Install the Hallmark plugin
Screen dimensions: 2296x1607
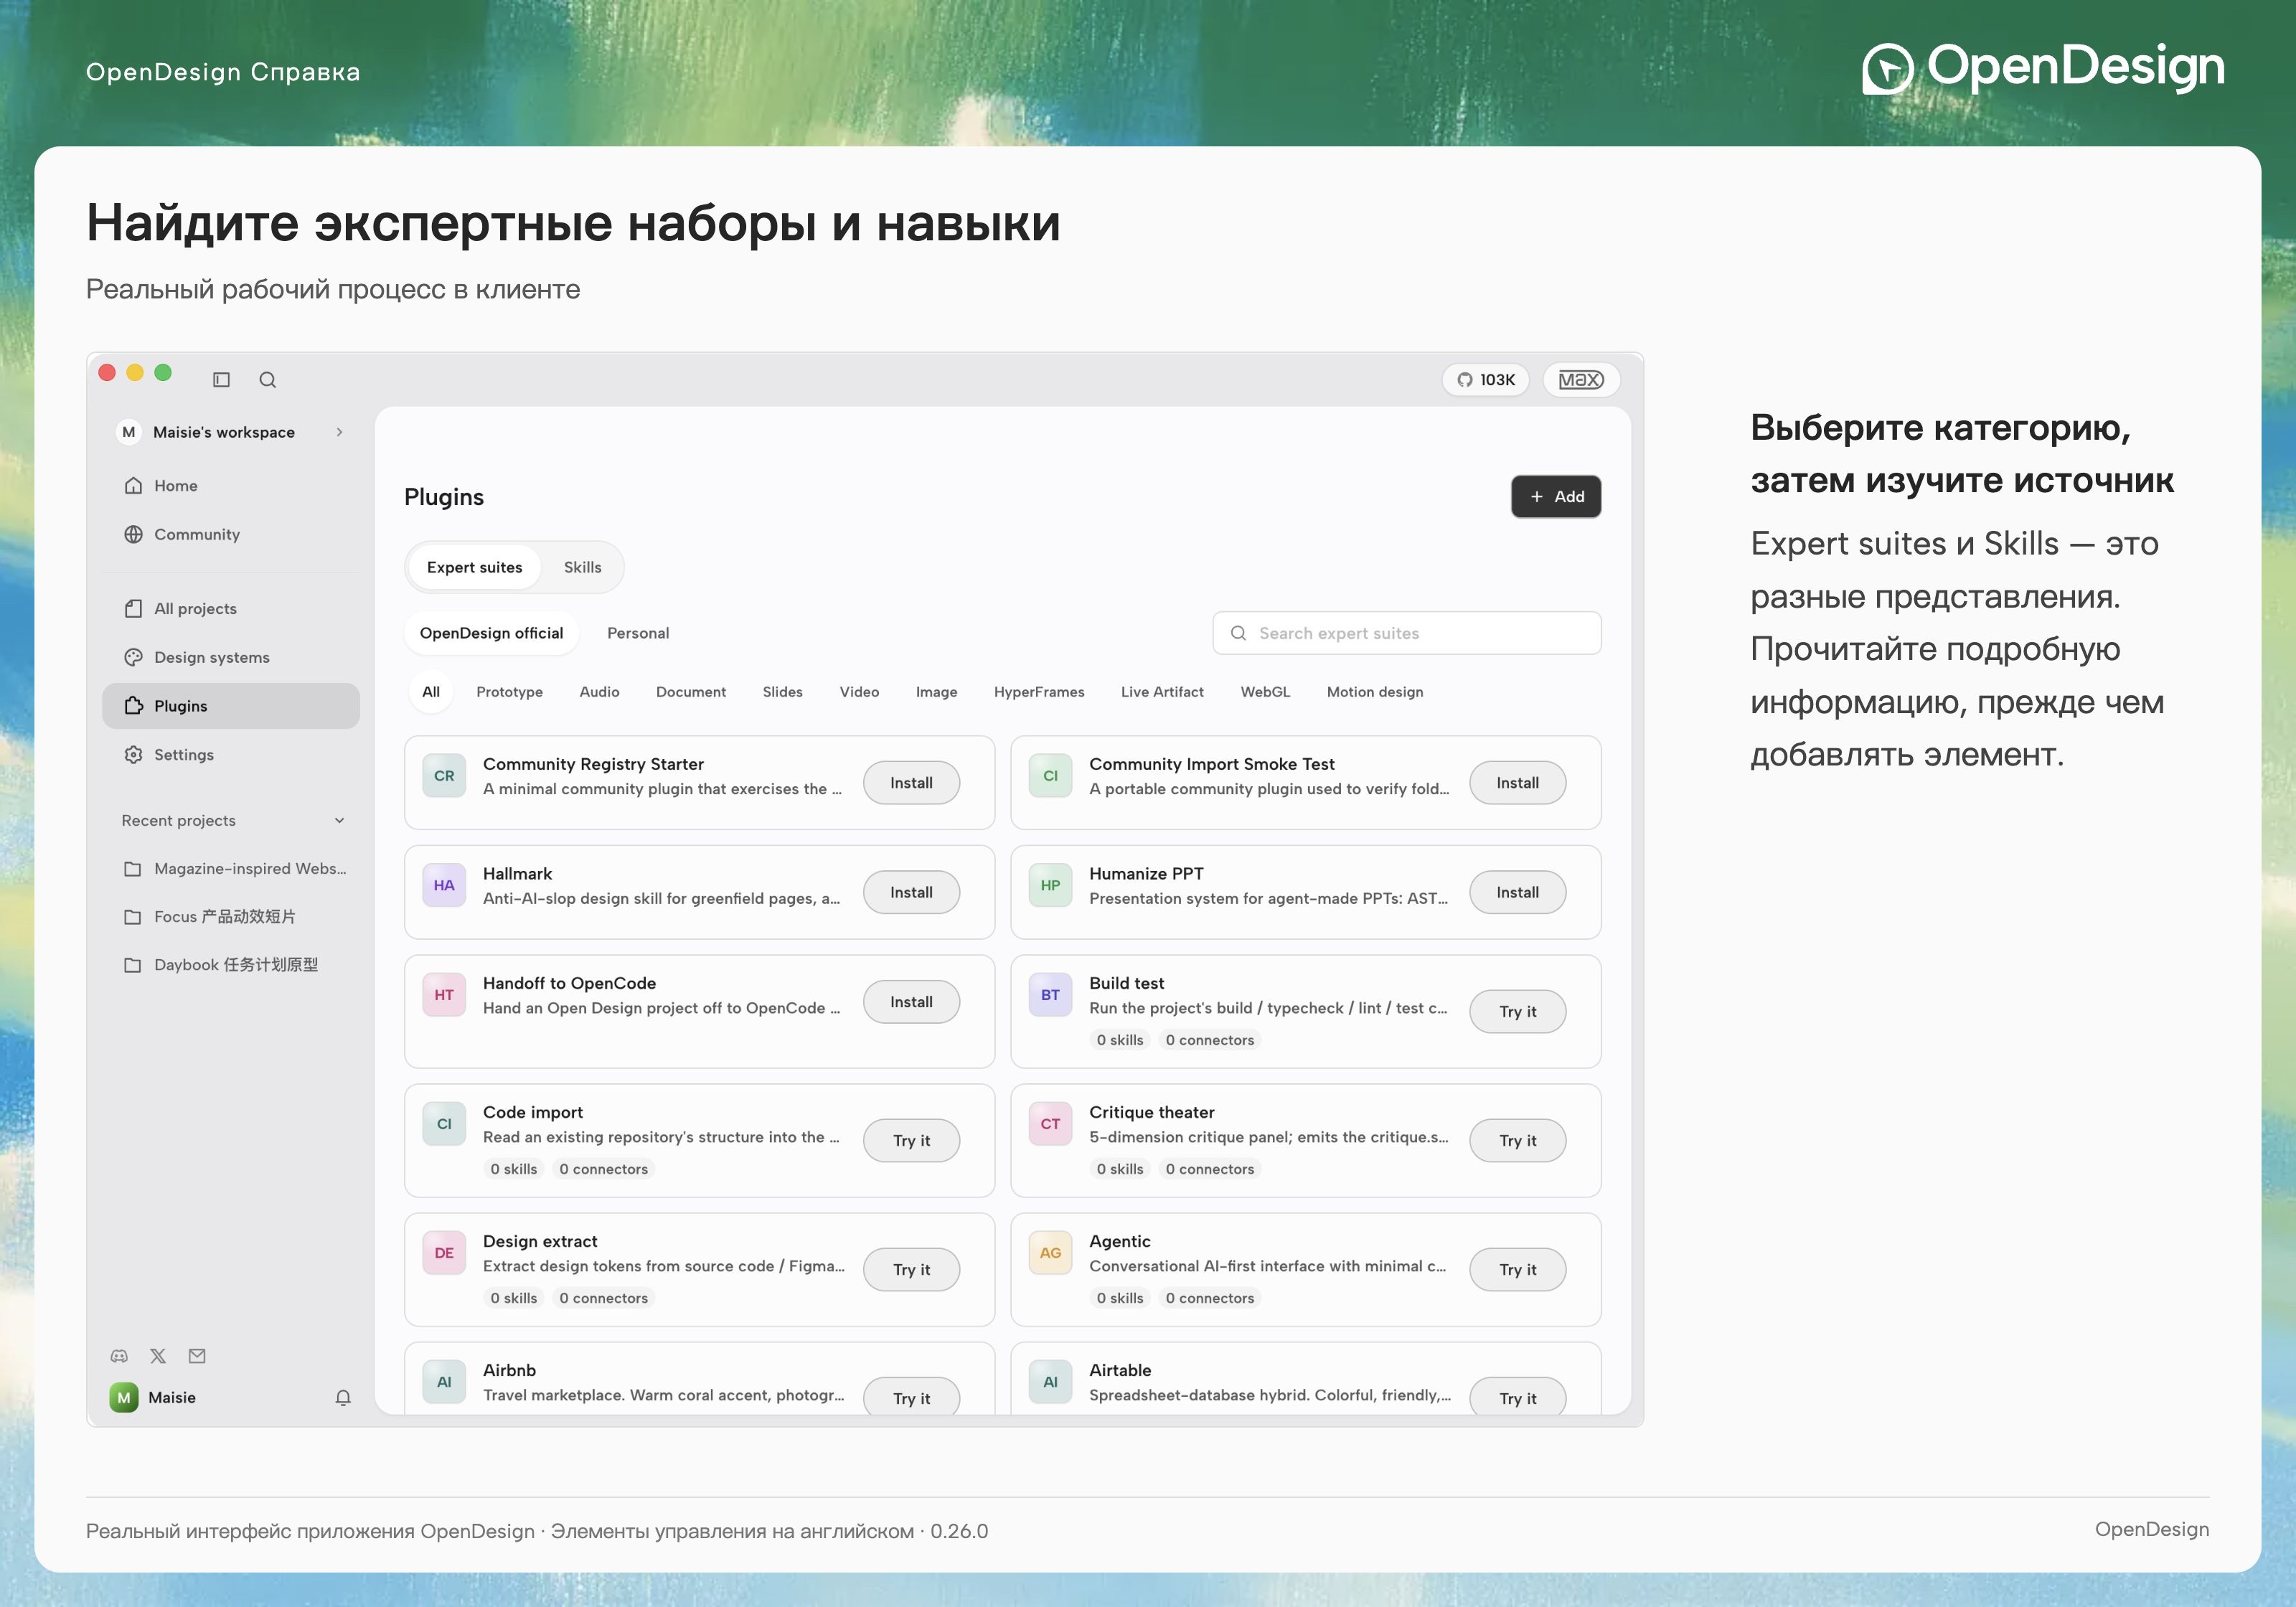tap(911, 892)
